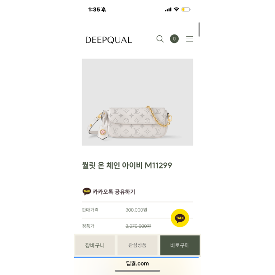Add item with 장바구니 button
This screenshot has width=275, height=275.
95,245
